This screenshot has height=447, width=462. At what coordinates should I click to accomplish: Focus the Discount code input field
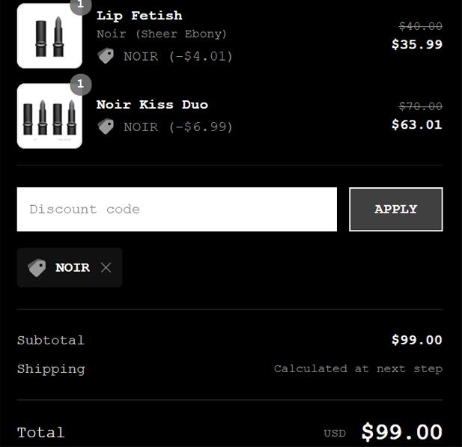click(177, 209)
